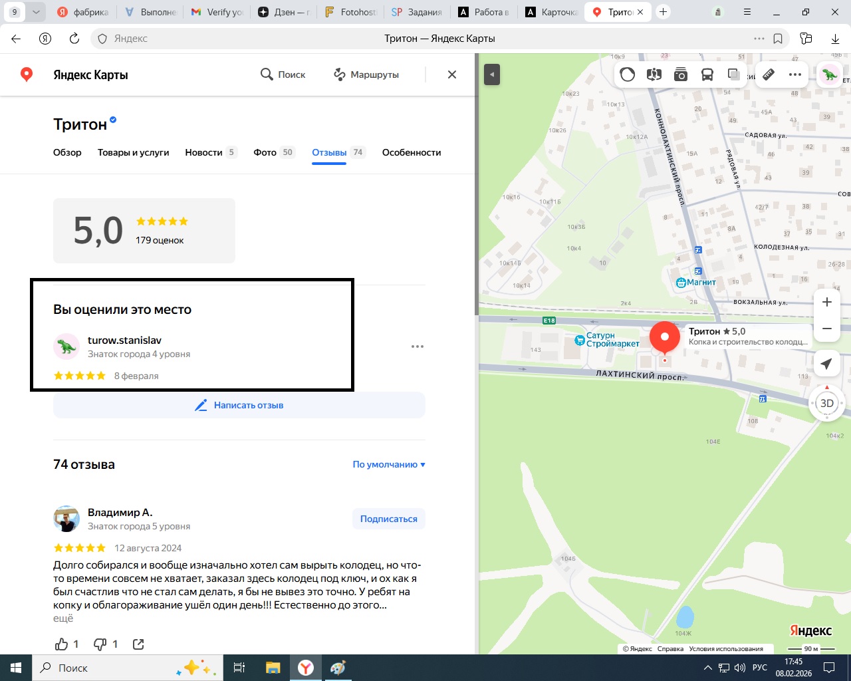Click the taskbar Поиск search box
This screenshot has width=851, height=681.
126,668
